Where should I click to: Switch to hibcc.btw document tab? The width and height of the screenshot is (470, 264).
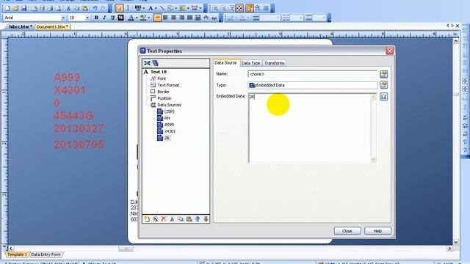pos(21,26)
